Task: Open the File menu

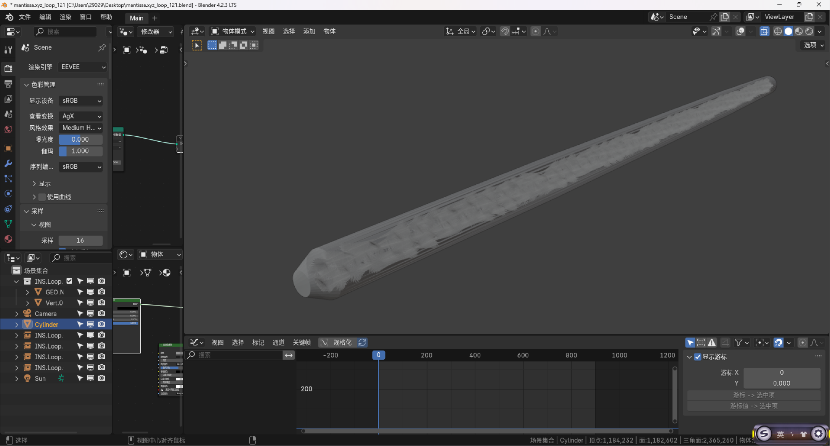Action: pos(24,17)
